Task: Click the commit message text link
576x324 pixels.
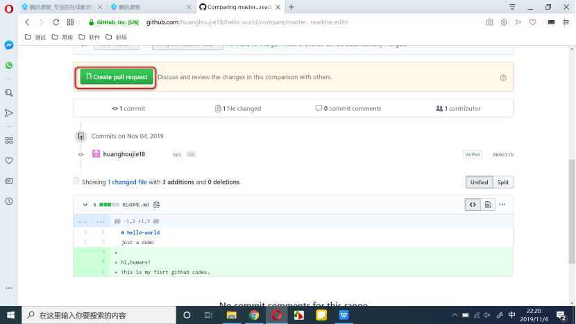Action: (x=177, y=155)
